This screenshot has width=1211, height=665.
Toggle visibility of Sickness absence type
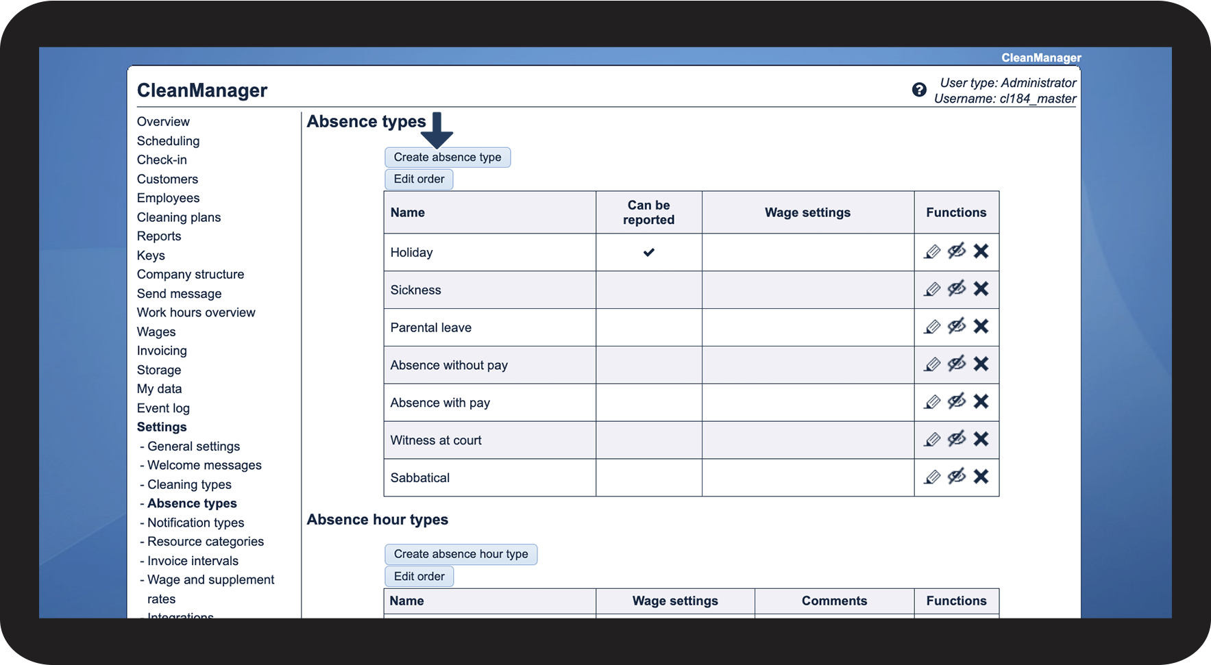click(x=957, y=289)
